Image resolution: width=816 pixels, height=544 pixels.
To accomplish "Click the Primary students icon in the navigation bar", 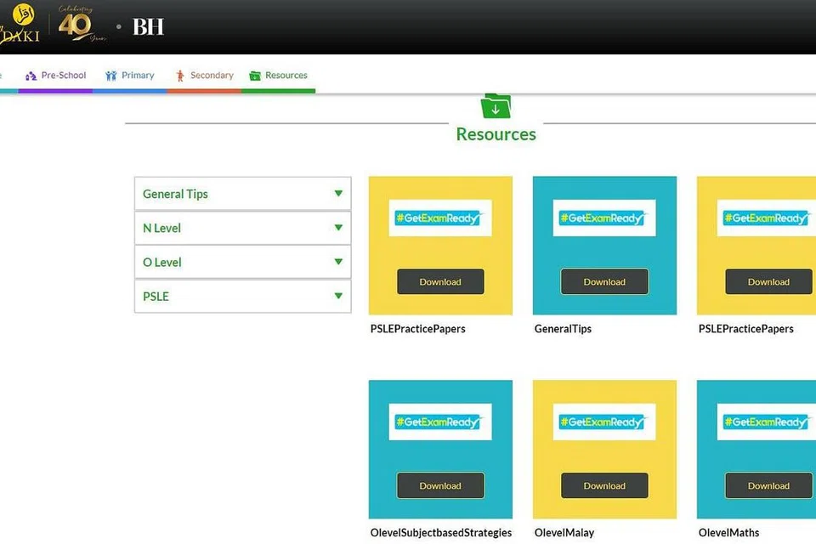I will (110, 76).
